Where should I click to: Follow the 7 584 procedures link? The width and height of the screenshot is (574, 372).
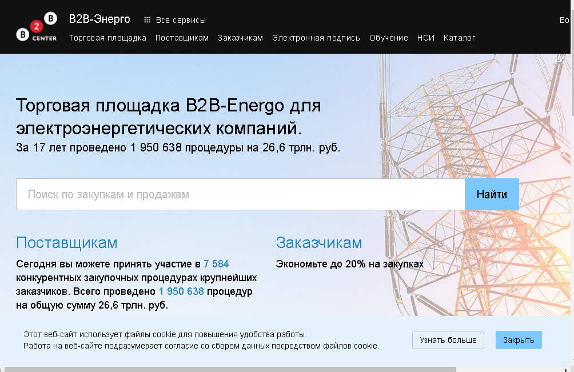pyautogui.click(x=216, y=264)
